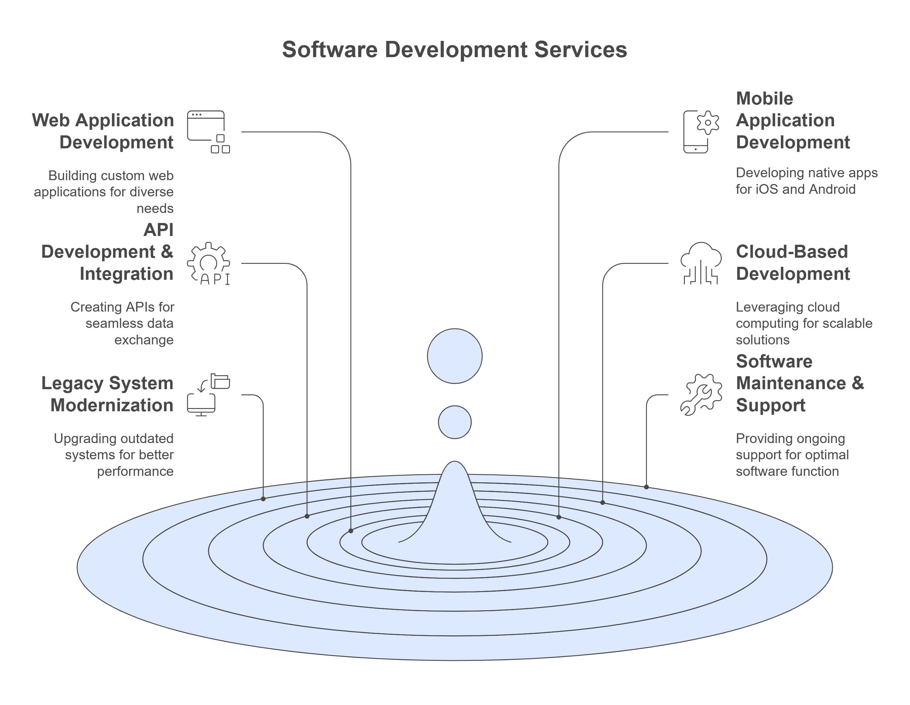Select the API Development & Integration heading

click(x=107, y=252)
